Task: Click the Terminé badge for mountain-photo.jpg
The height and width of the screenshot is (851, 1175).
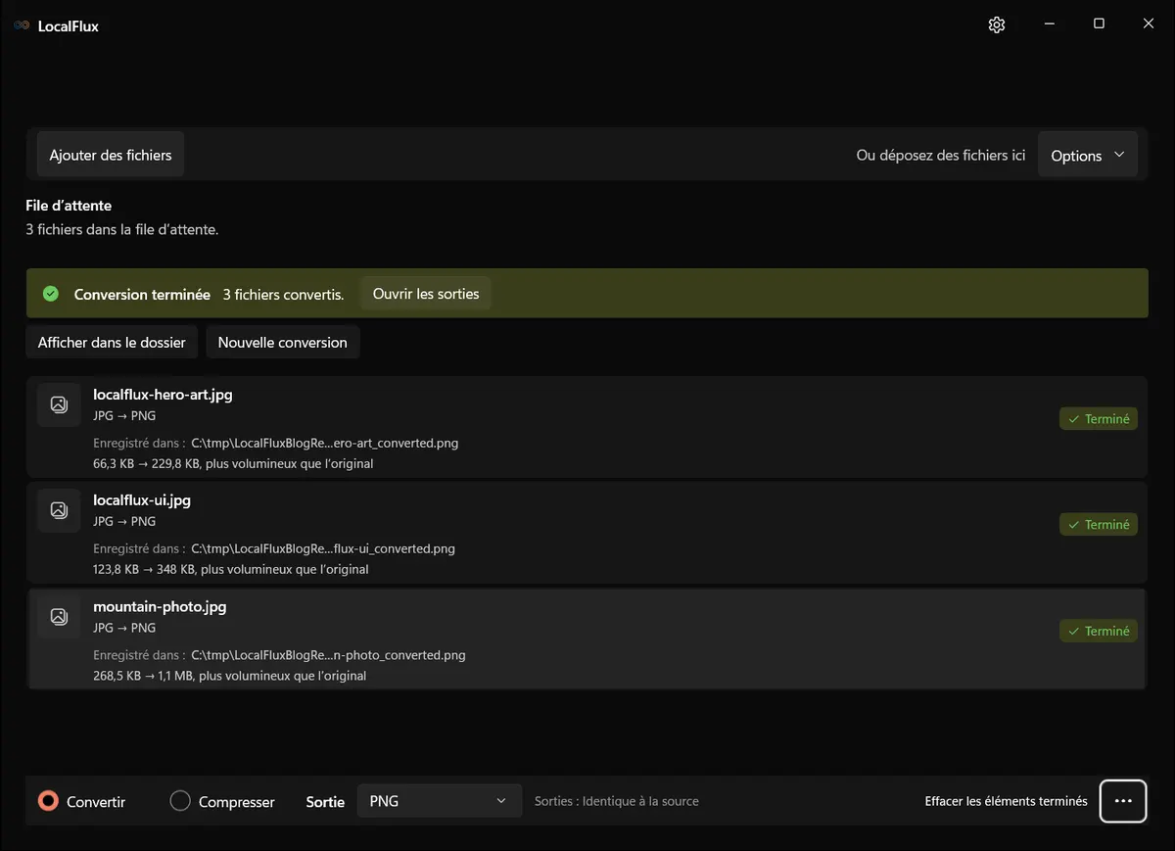Action: click(x=1099, y=632)
